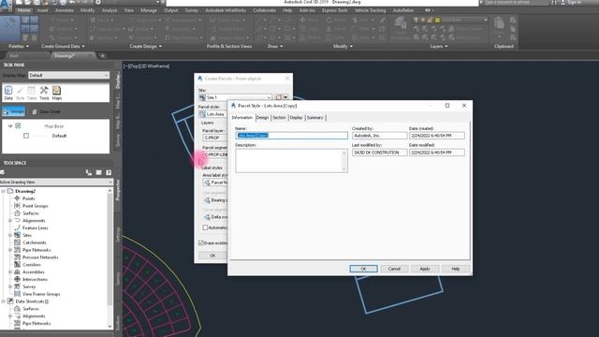Click the Created by field
The height and width of the screenshot is (337, 599).
click(380, 135)
